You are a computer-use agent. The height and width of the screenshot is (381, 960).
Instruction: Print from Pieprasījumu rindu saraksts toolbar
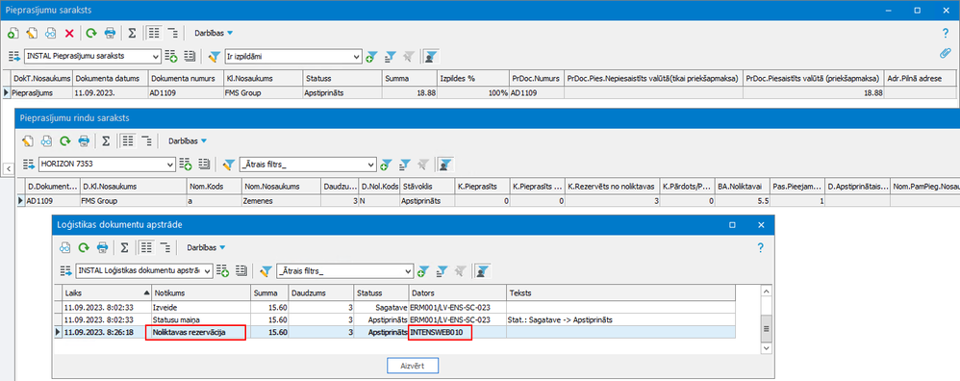[84, 140]
